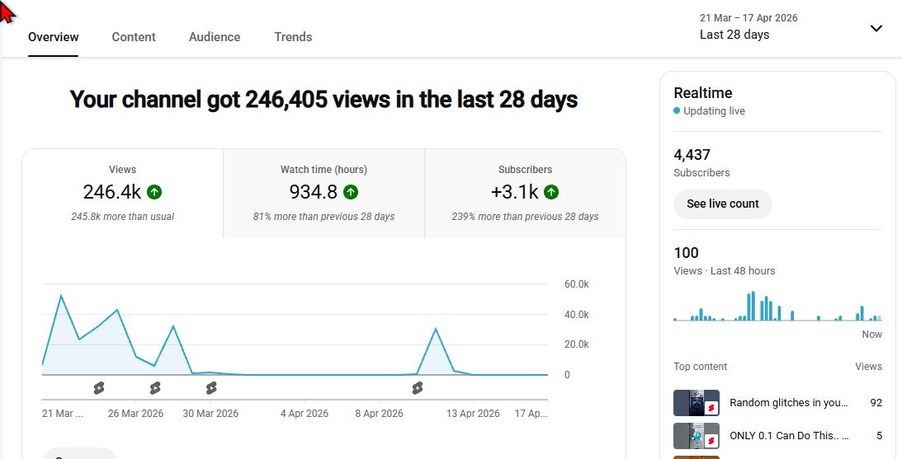Click the Realtime 48-hour views bar chart
902x459 pixels.
777,306
